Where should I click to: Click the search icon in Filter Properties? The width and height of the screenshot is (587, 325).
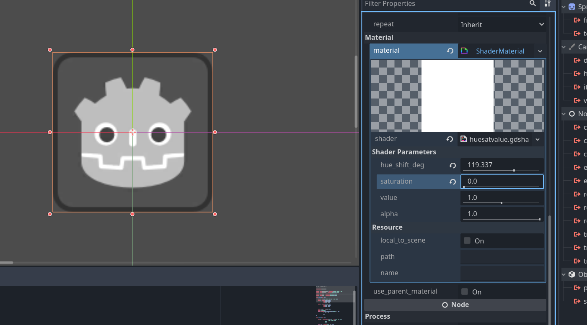pyautogui.click(x=533, y=3)
